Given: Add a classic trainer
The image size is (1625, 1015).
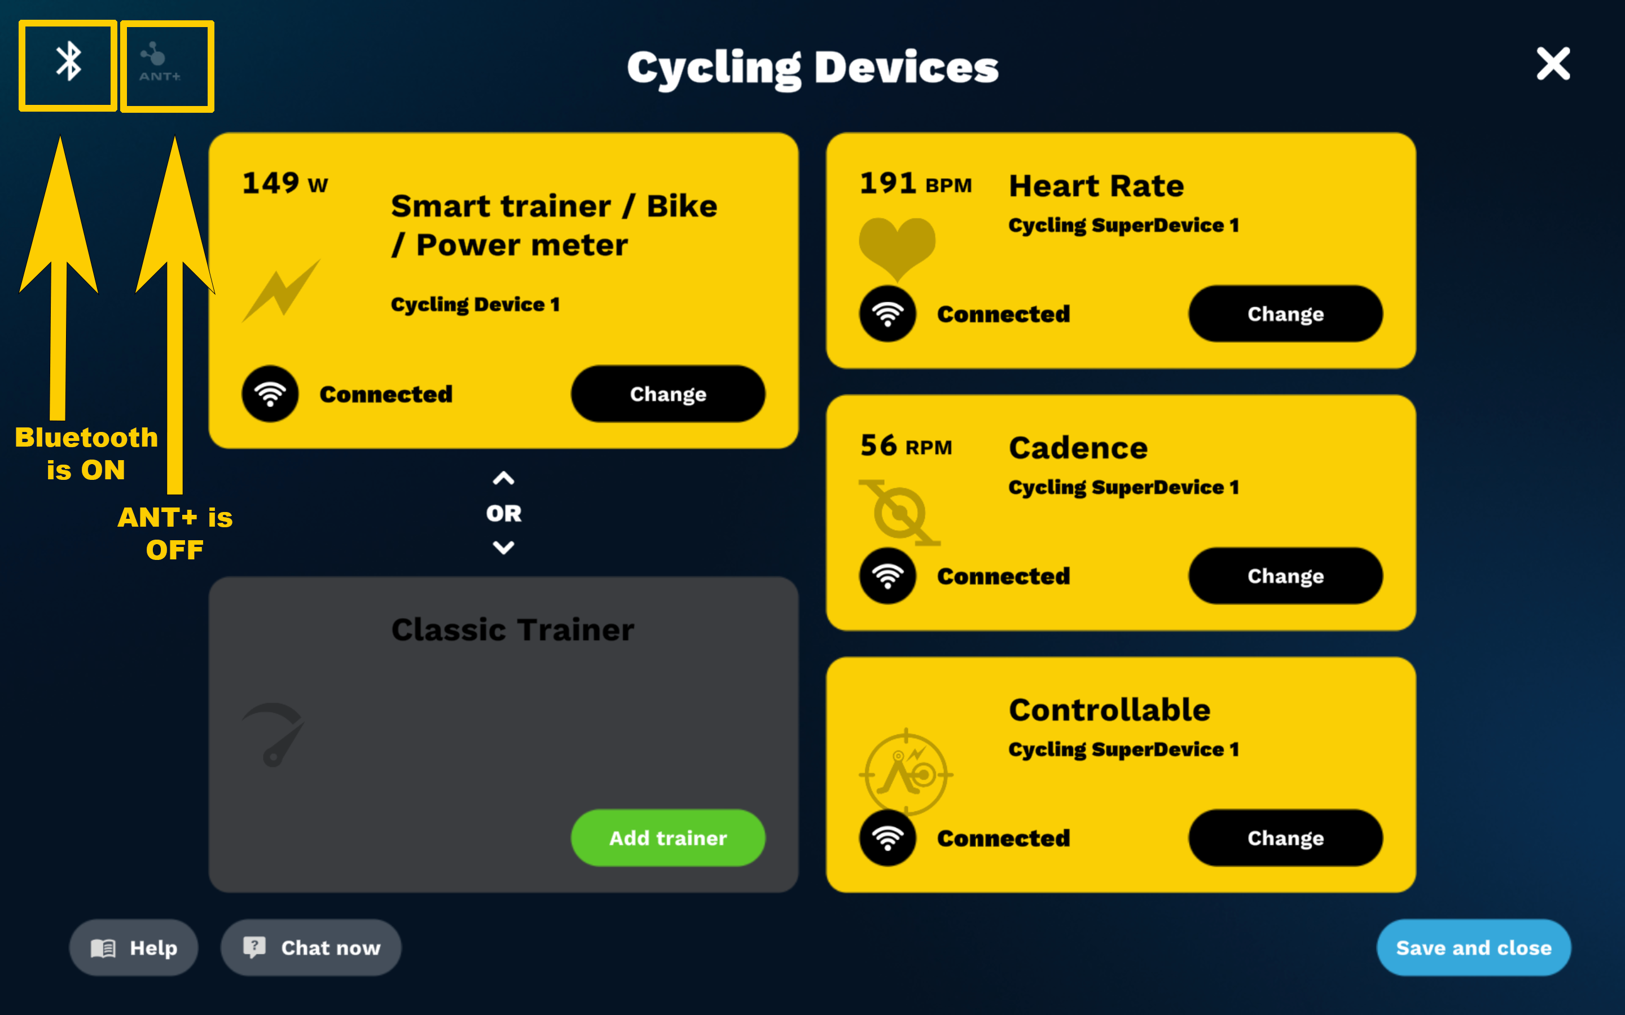Looking at the screenshot, I should 668,839.
